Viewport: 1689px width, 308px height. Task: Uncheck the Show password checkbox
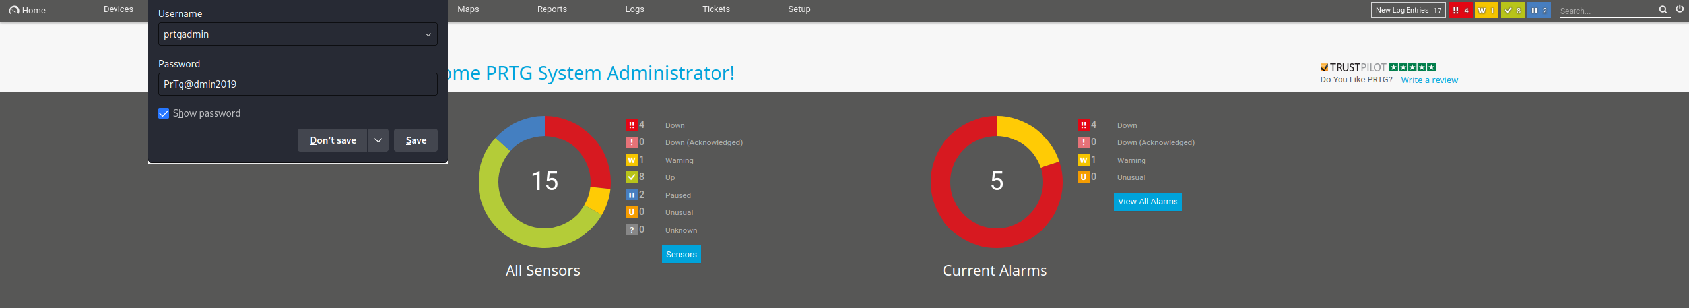pos(164,113)
